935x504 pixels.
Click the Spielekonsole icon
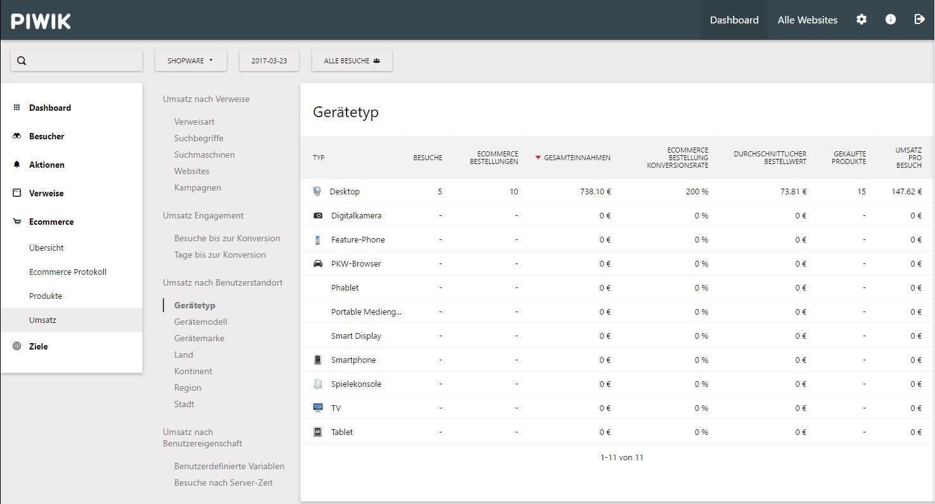(x=318, y=384)
